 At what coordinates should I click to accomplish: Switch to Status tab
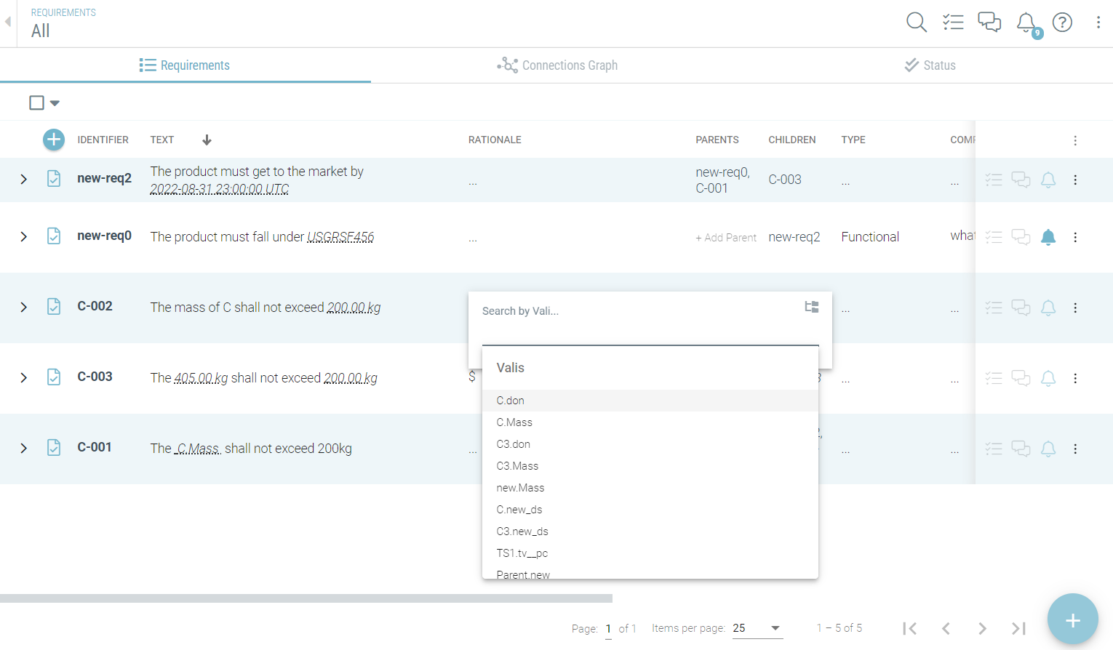point(929,65)
